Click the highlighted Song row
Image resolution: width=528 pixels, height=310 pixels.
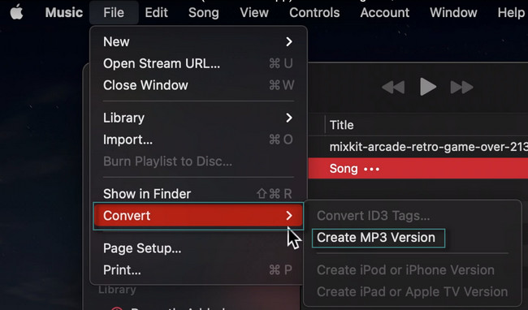[418, 169]
